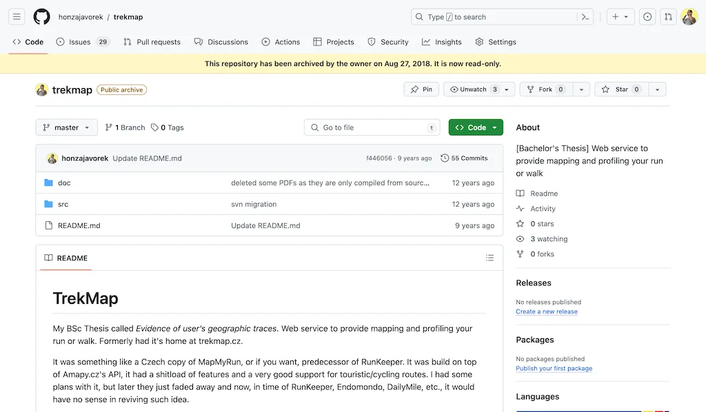Viewport: 706px width, 412px height.
Task: Open the user avatar menu
Action: pos(689,17)
